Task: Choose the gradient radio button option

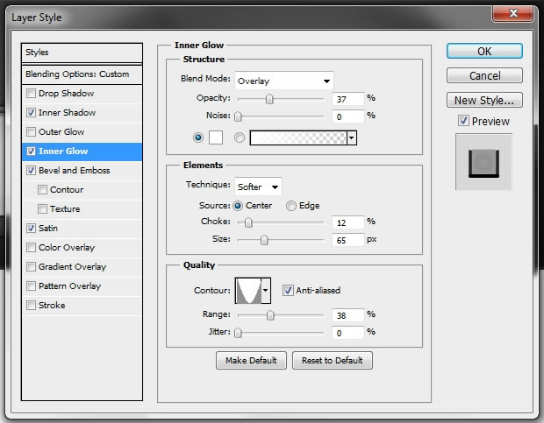Action: 239,137
